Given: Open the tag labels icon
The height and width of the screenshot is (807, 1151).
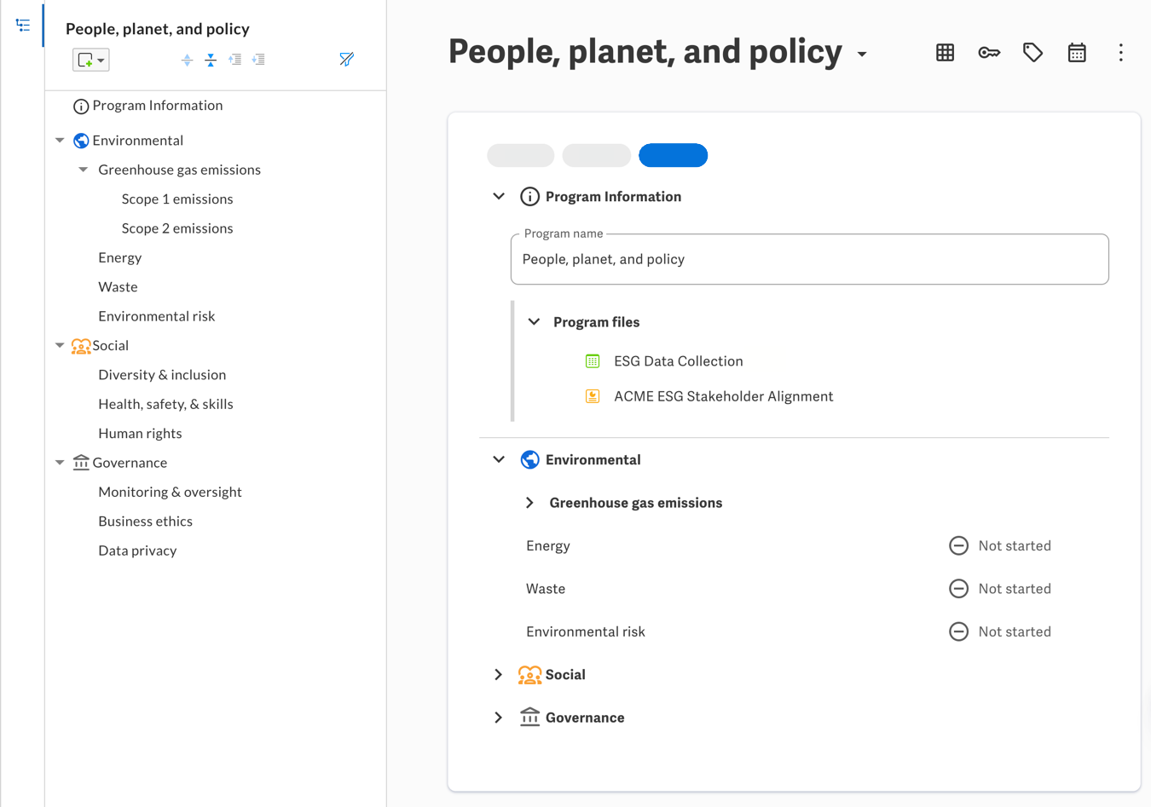Looking at the screenshot, I should (1032, 53).
